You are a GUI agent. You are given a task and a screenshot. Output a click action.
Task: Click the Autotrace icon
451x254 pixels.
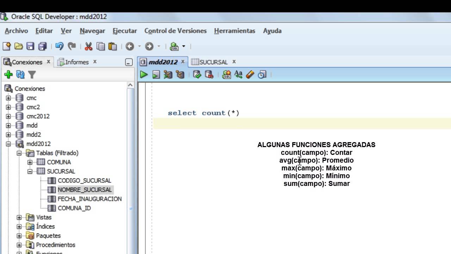pyautogui.click(x=180, y=74)
